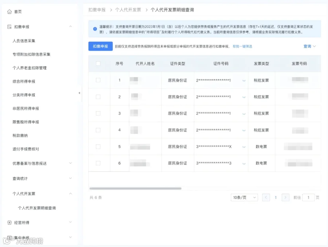Expand the 查询统计 submenu

(70, 178)
